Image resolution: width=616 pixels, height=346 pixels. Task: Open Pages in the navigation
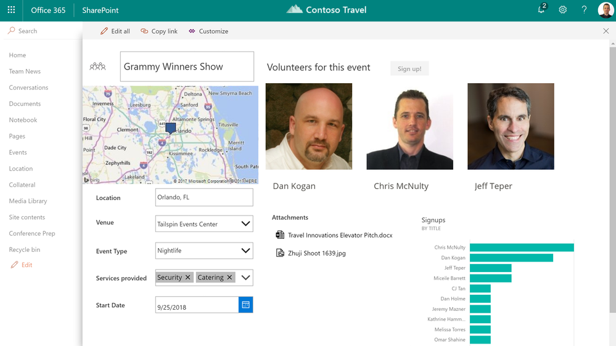[x=17, y=136]
